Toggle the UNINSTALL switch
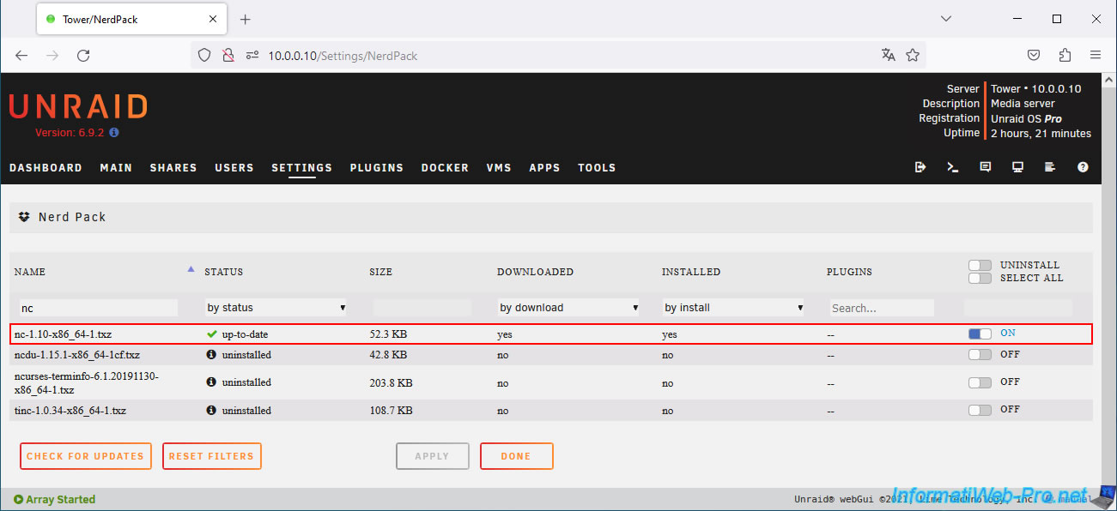Viewport: 1117px width, 511px height. click(980, 266)
